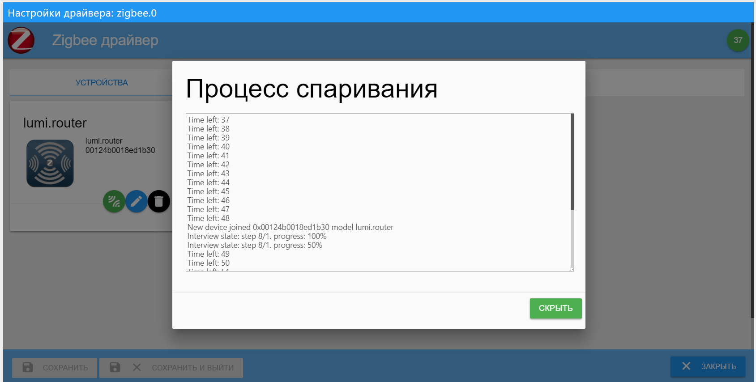Screen dimensions: 756x382
Task: Click the green СКРЫТЬ button
Action: 555,308
